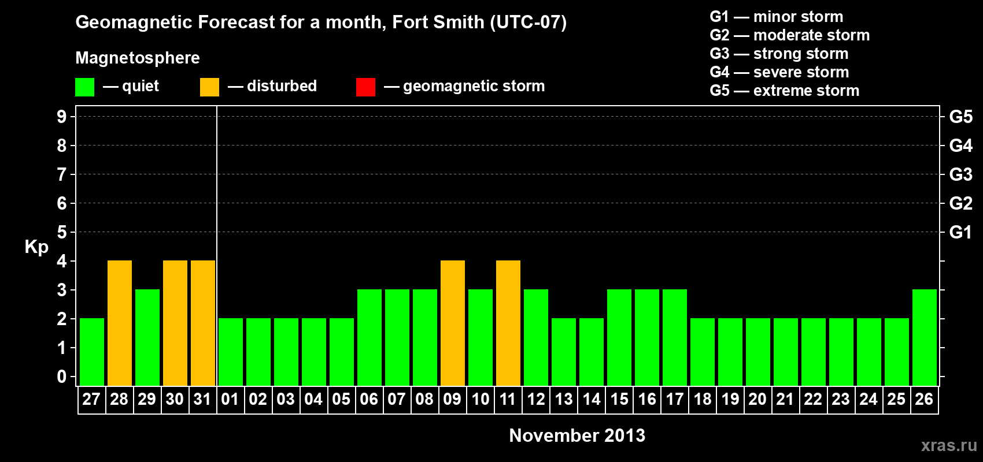Click date label 06
The height and width of the screenshot is (462, 983).
pyautogui.click(x=369, y=399)
